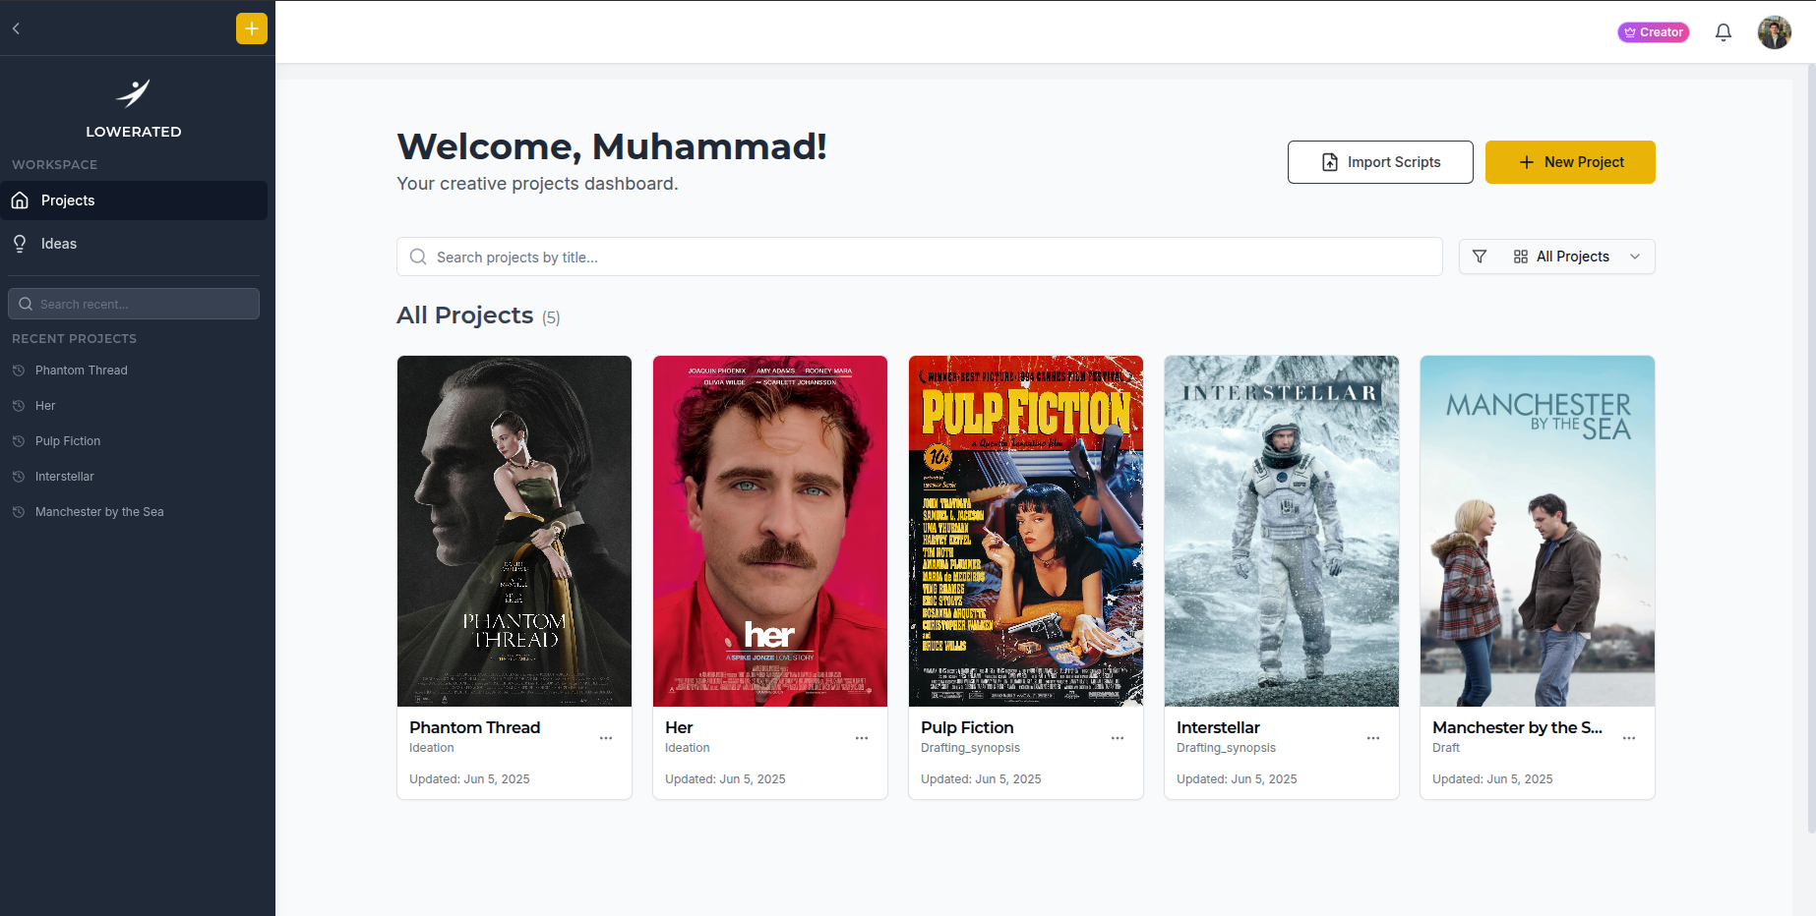The image size is (1816, 916).
Task: Open user profile avatar
Action: pyautogui.click(x=1775, y=32)
